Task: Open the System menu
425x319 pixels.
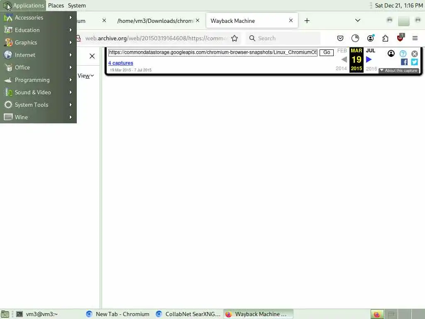Action: click(77, 5)
